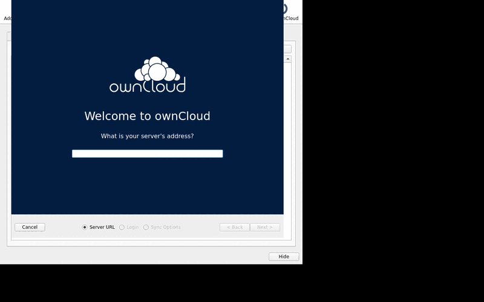Click the ownCloud cloud logo
Viewport: 484px width, 302px height.
click(x=148, y=74)
